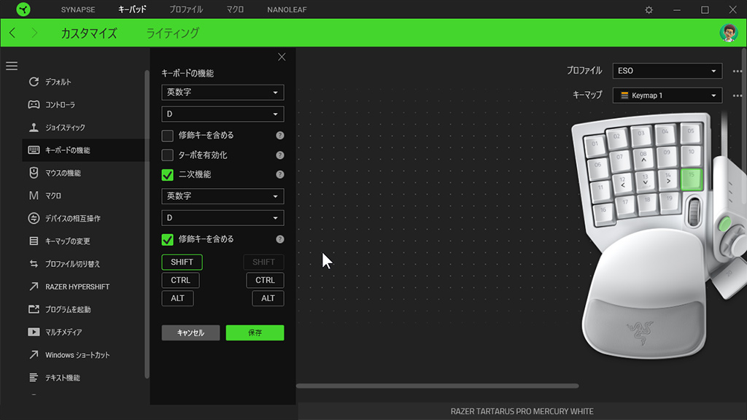This screenshot has width=747, height=420.
Task: Select the プログラムを起動 icon
Action: (x=34, y=309)
